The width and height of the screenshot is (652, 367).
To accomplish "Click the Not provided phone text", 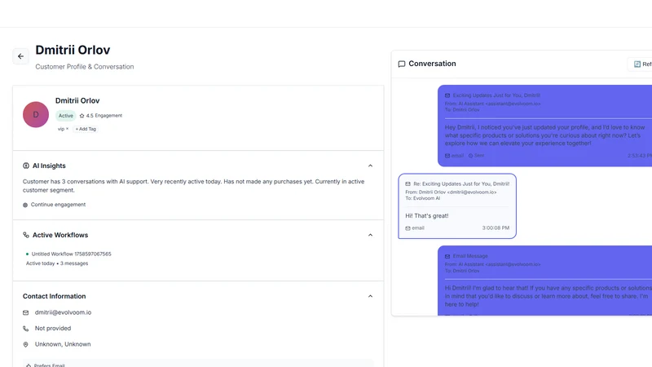I will pyautogui.click(x=53, y=329).
